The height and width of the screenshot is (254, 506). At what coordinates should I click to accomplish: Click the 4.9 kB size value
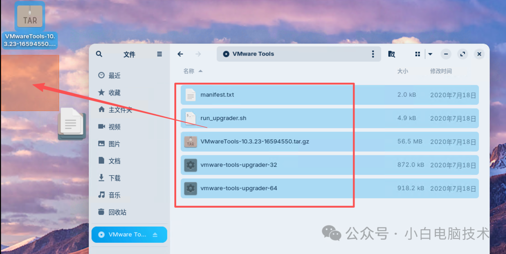coord(407,118)
